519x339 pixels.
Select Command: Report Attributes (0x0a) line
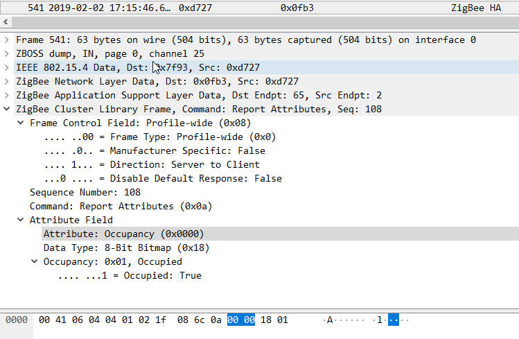point(121,207)
